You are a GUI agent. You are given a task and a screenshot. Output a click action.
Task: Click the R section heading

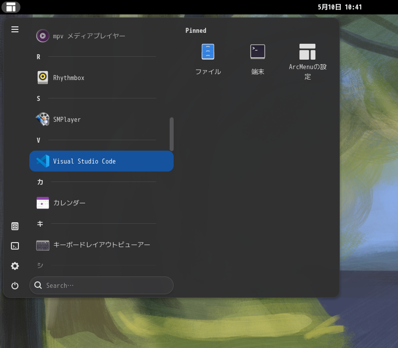point(38,57)
